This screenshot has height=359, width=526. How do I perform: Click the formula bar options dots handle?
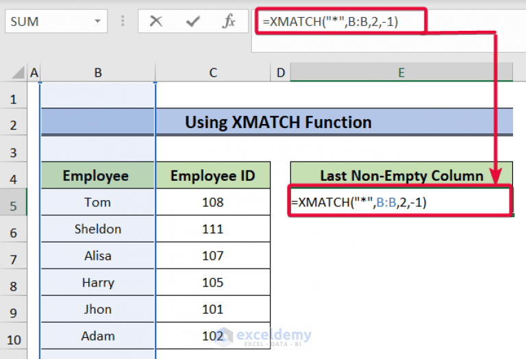(123, 21)
